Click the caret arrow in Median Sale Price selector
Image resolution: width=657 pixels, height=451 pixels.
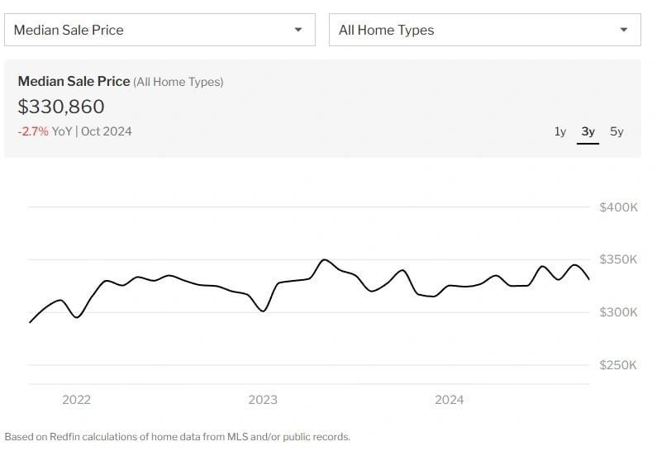tap(298, 30)
